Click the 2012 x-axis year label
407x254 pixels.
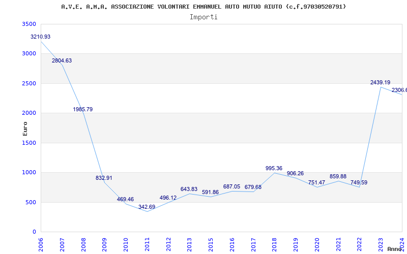click(168, 244)
